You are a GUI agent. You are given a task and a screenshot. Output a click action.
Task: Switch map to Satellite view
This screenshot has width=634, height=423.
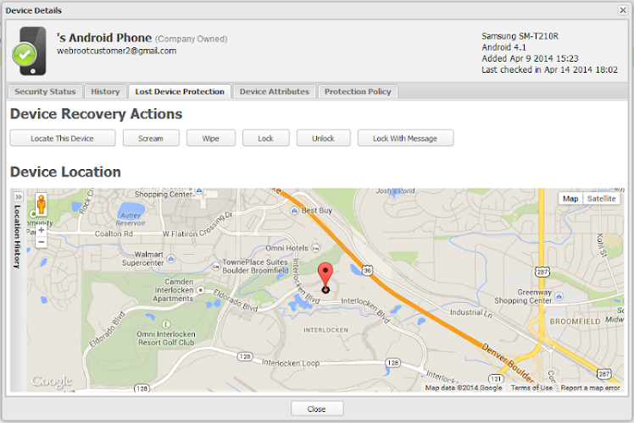pos(601,199)
